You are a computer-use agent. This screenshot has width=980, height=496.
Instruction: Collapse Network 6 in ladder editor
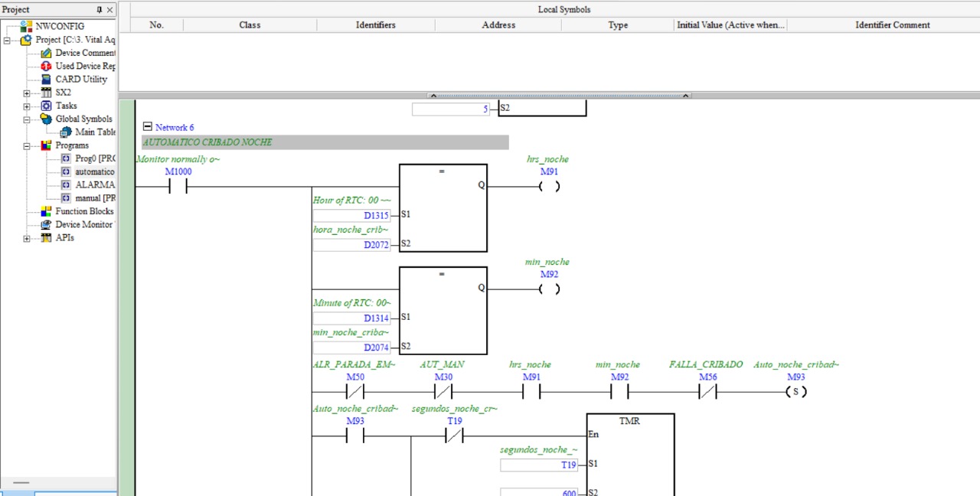pyautogui.click(x=148, y=127)
